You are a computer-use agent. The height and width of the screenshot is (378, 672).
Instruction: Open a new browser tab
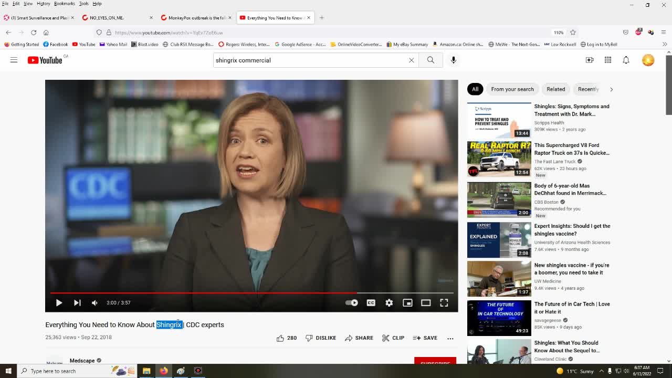click(x=321, y=18)
